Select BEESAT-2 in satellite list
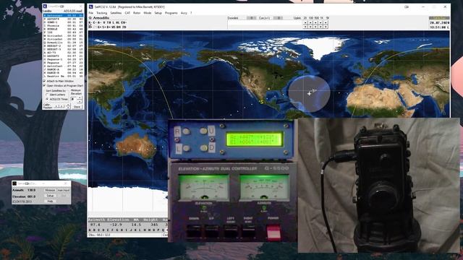This screenshot has width=463, height=260. click(x=63, y=46)
